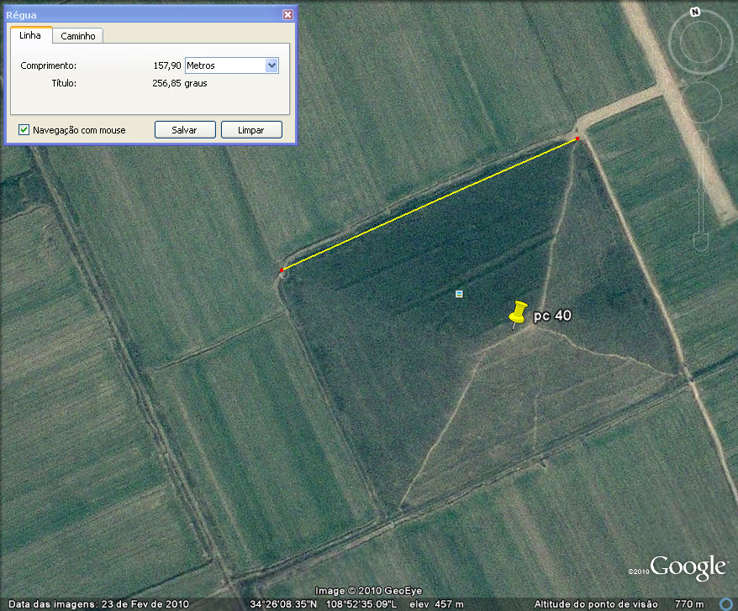Screen dimensions: 738x611
Task: Click the small blue square map marker
Action: 459,294
